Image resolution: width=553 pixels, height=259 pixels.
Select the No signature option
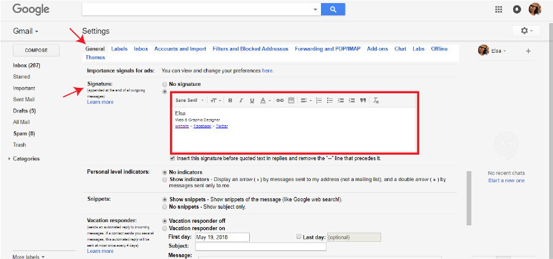[x=164, y=84]
